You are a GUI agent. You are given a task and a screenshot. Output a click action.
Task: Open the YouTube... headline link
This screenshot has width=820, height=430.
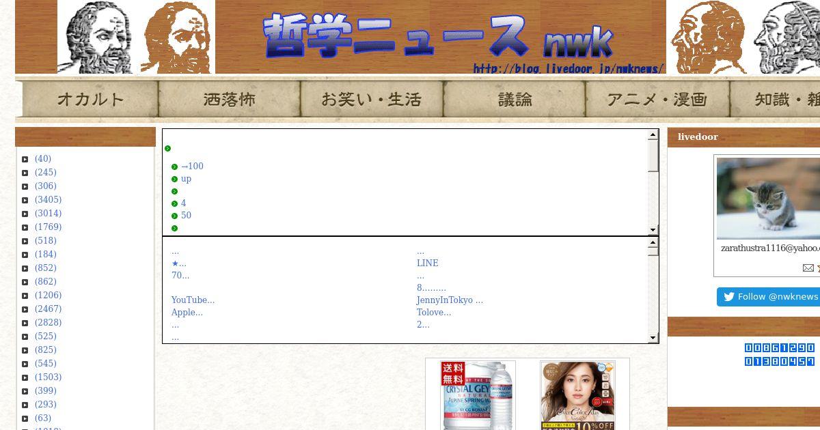193,300
